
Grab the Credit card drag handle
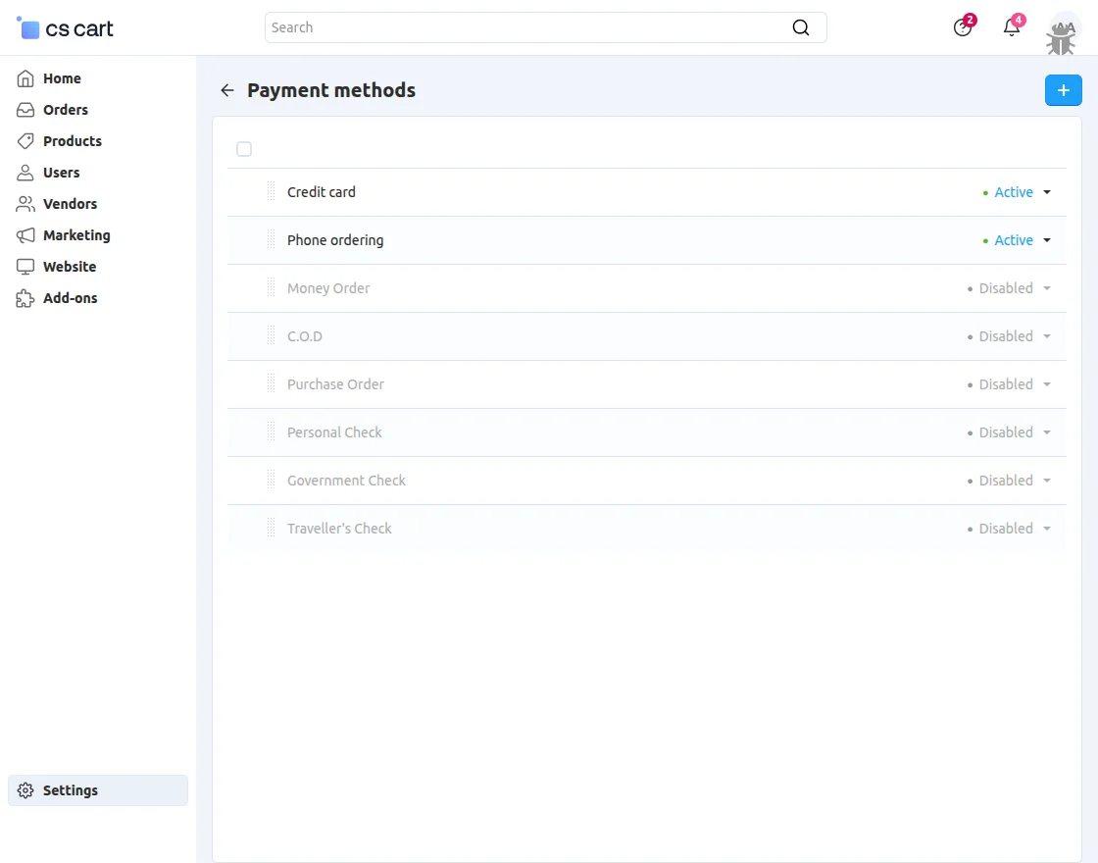pyautogui.click(x=272, y=192)
